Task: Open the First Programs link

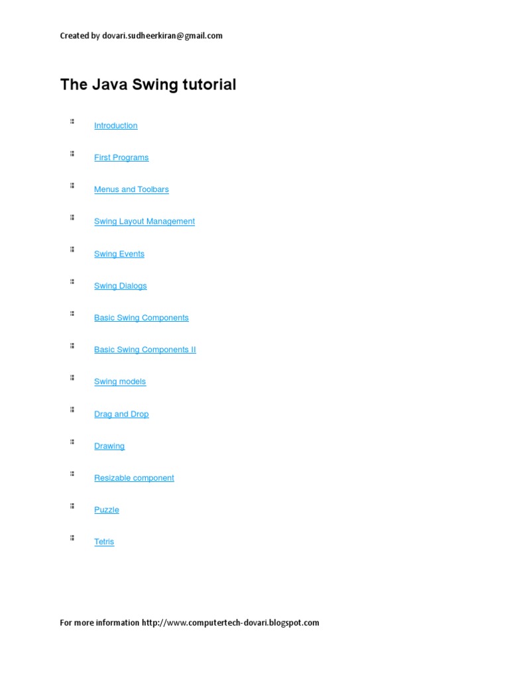Action: tap(121, 158)
